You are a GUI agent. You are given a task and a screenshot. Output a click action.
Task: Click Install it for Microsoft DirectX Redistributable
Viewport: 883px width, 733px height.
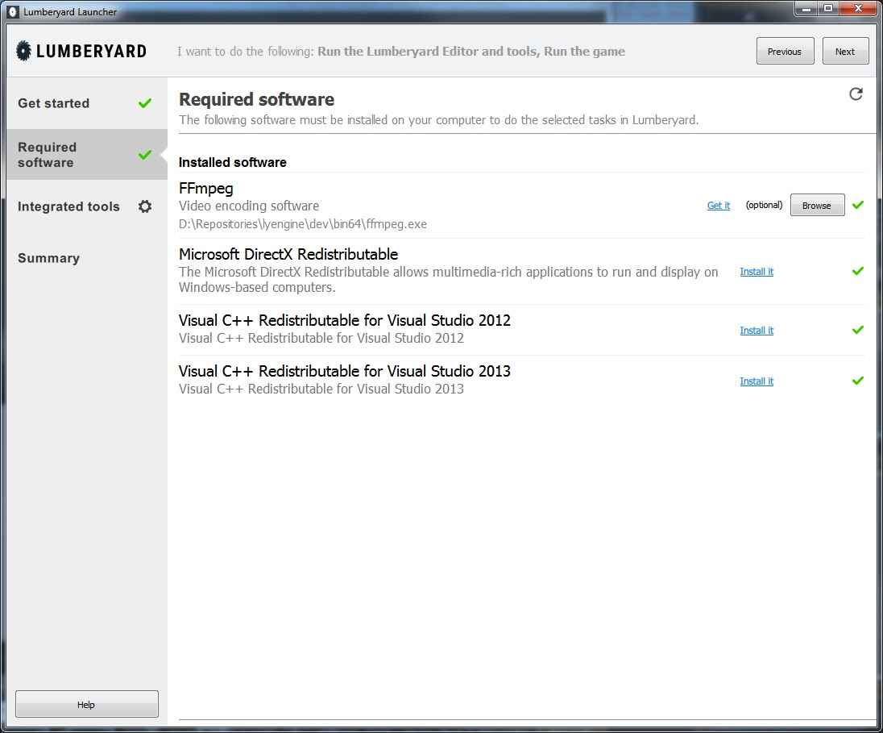point(757,272)
